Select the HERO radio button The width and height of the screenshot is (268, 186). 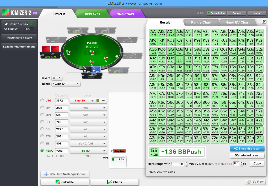click(42, 151)
